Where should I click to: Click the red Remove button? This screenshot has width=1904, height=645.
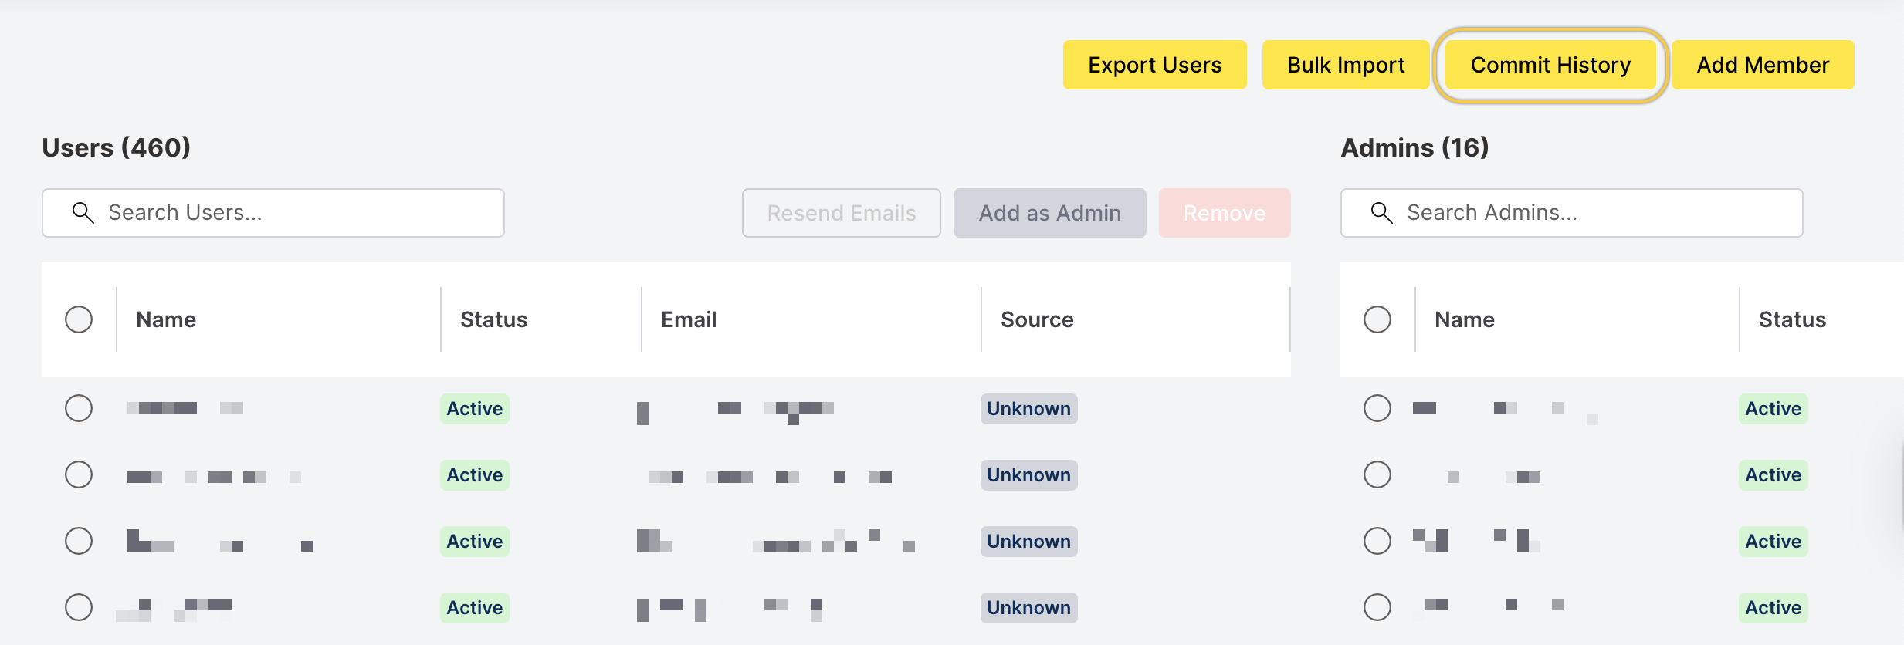pyautogui.click(x=1224, y=213)
